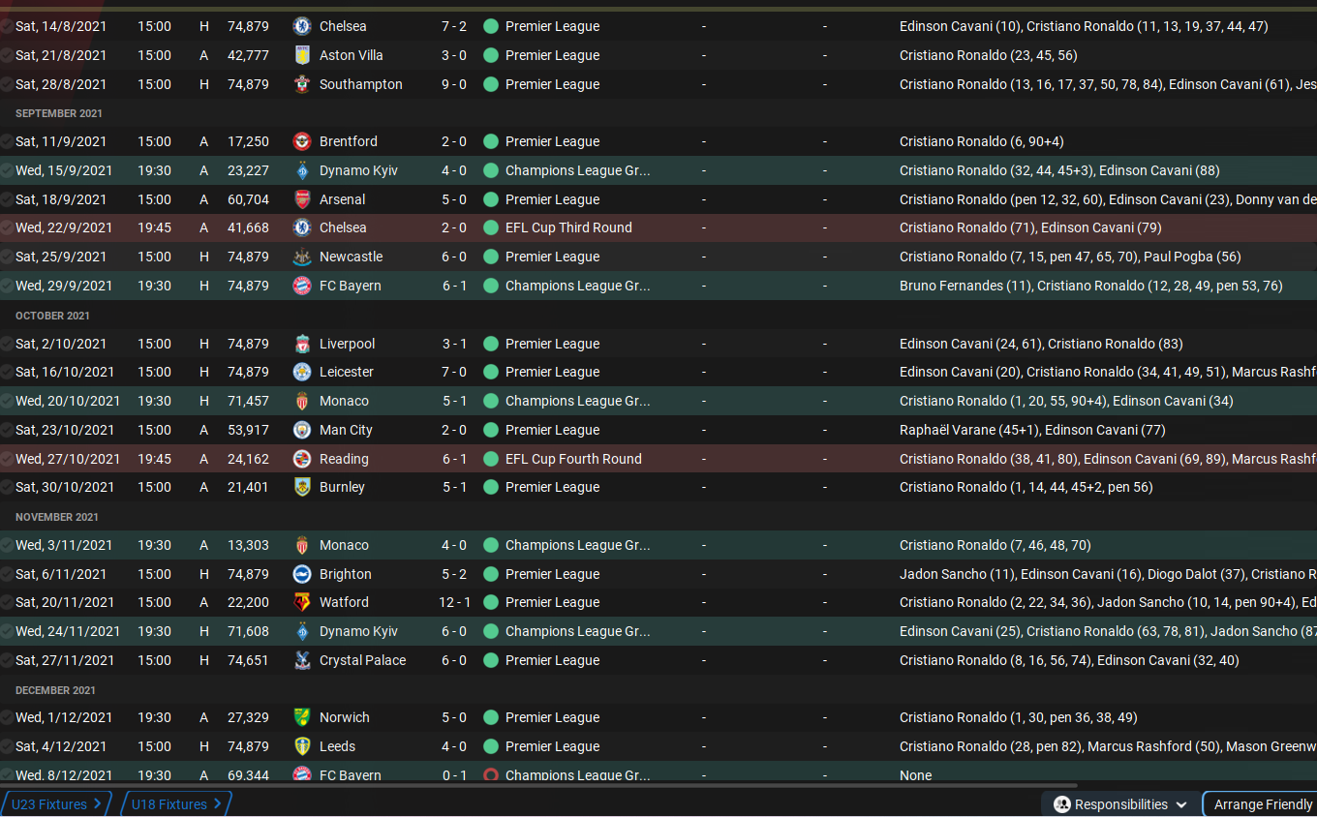The height and width of the screenshot is (817, 1317).
Task: Toggle the checkmark beside the Brentford fixture row
Action: [x=7, y=141]
